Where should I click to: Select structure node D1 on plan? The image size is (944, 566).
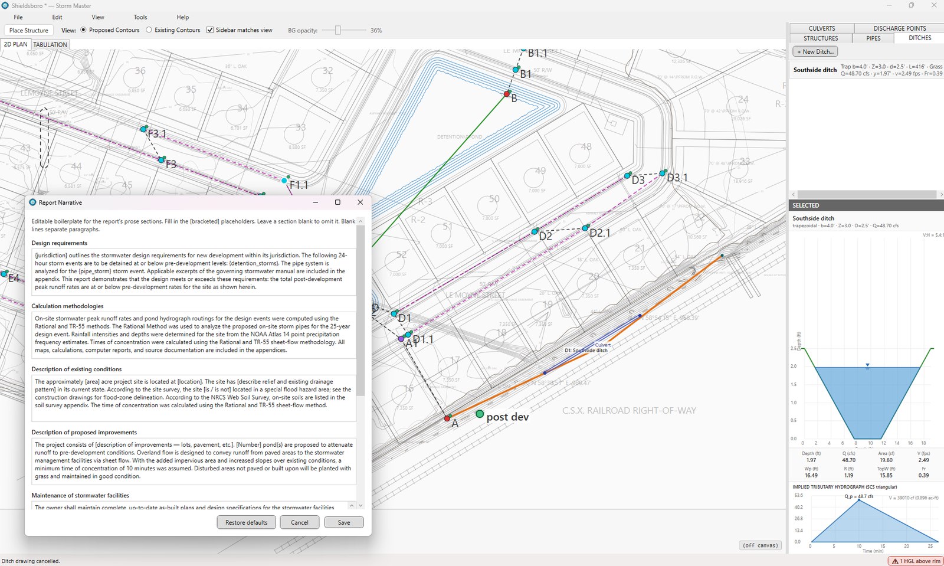point(394,313)
